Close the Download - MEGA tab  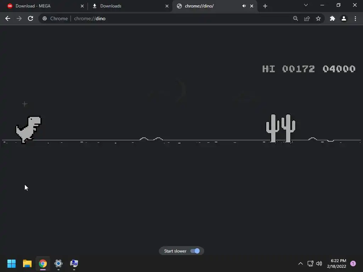point(82,6)
